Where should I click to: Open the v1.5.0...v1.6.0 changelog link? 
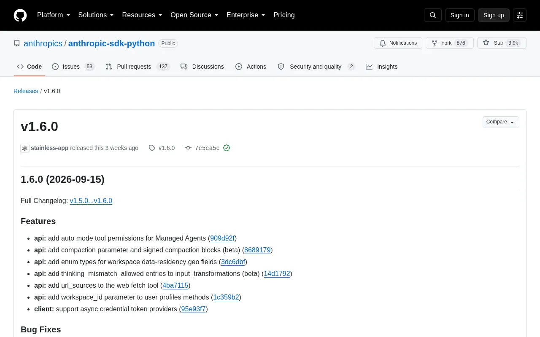pos(91,201)
